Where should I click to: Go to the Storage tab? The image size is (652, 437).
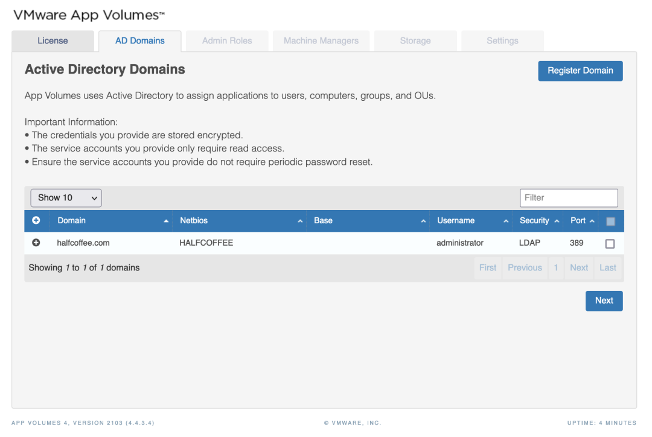pyautogui.click(x=415, y=41)
